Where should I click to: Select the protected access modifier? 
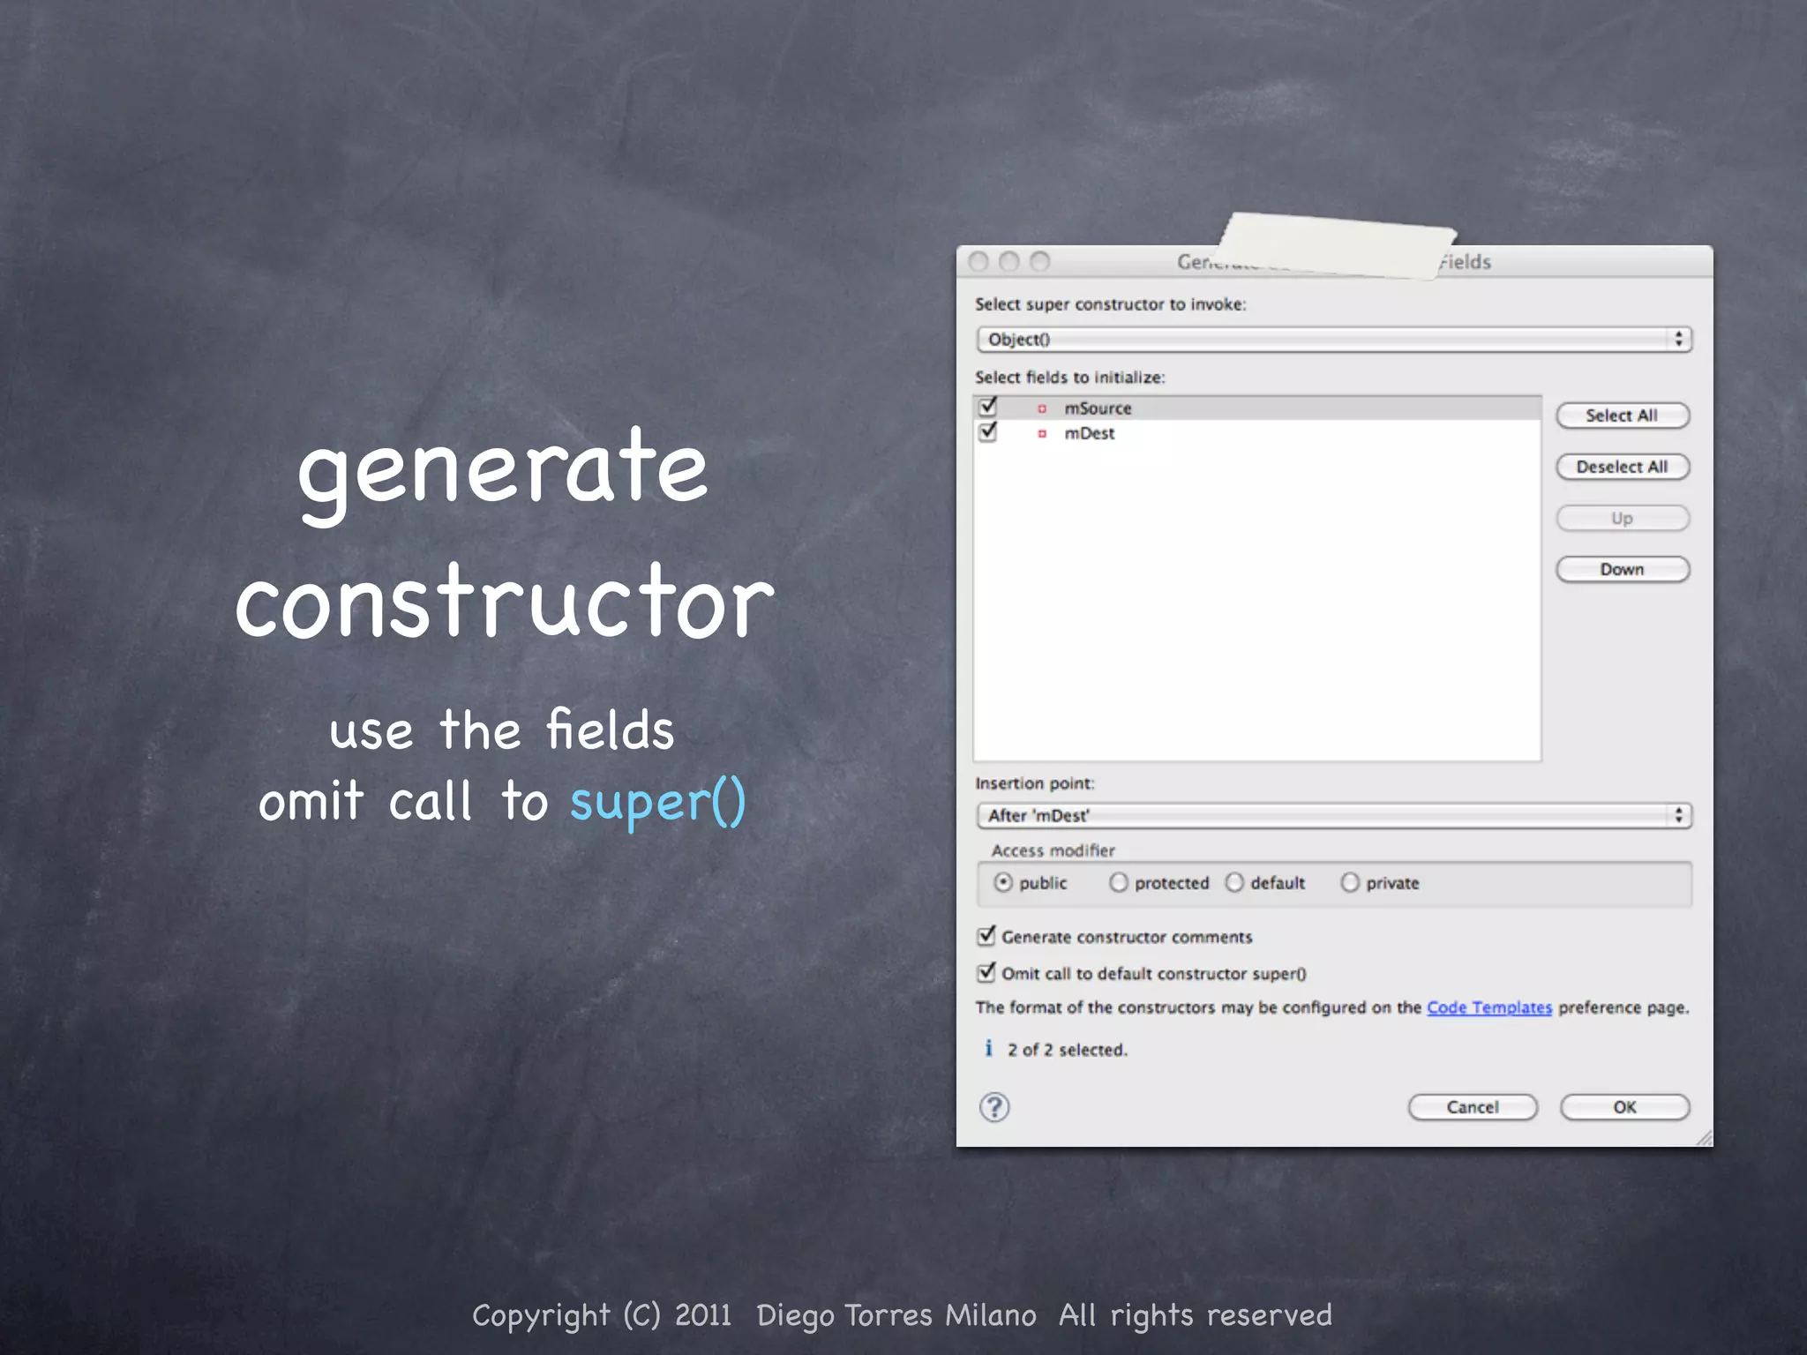click(1118, 882)
